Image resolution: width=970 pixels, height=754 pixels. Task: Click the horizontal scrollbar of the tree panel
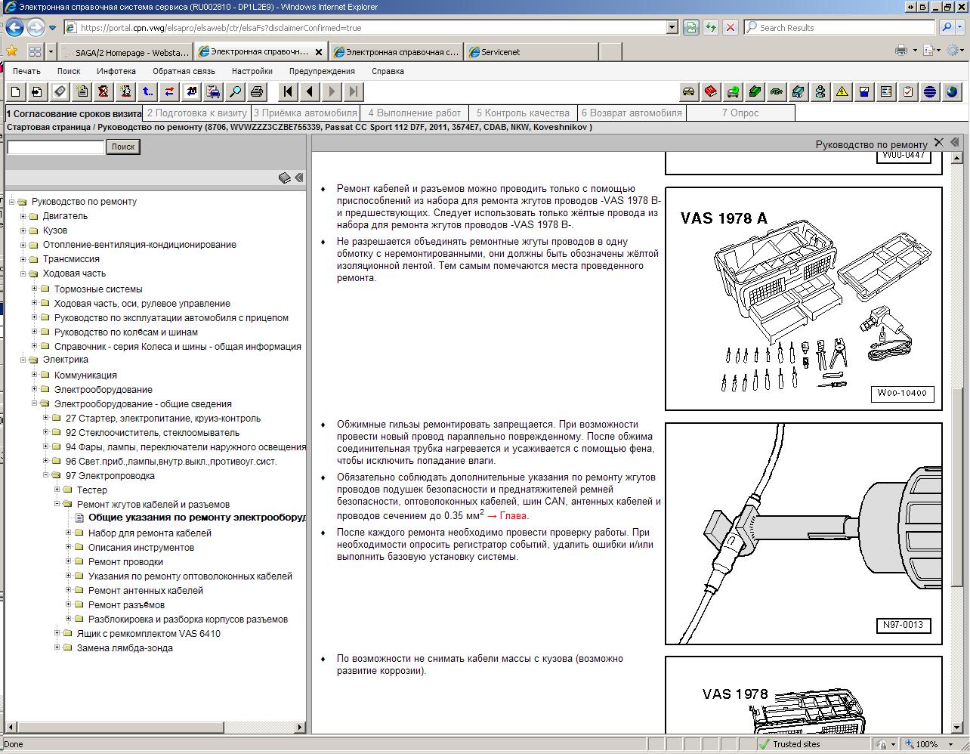click(156, 727)
